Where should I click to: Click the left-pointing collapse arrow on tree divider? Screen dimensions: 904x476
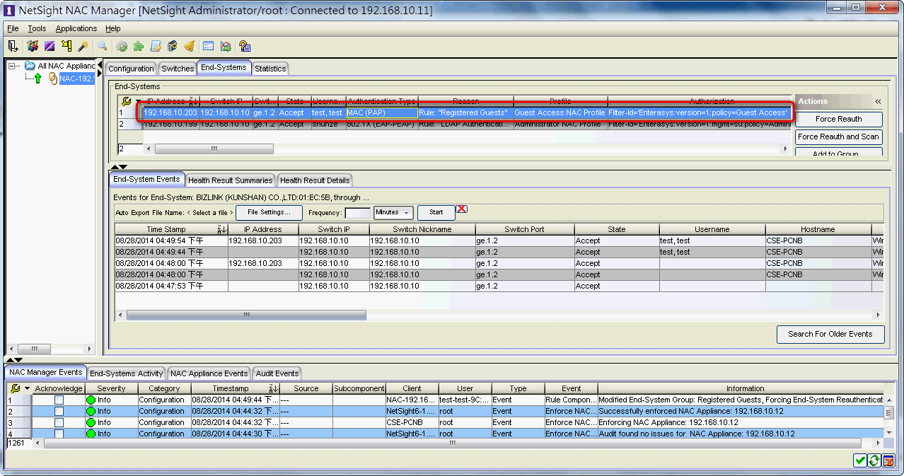point(100,65)
